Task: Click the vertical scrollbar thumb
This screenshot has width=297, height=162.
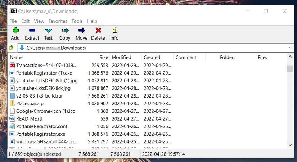Action: click(290, 69)
